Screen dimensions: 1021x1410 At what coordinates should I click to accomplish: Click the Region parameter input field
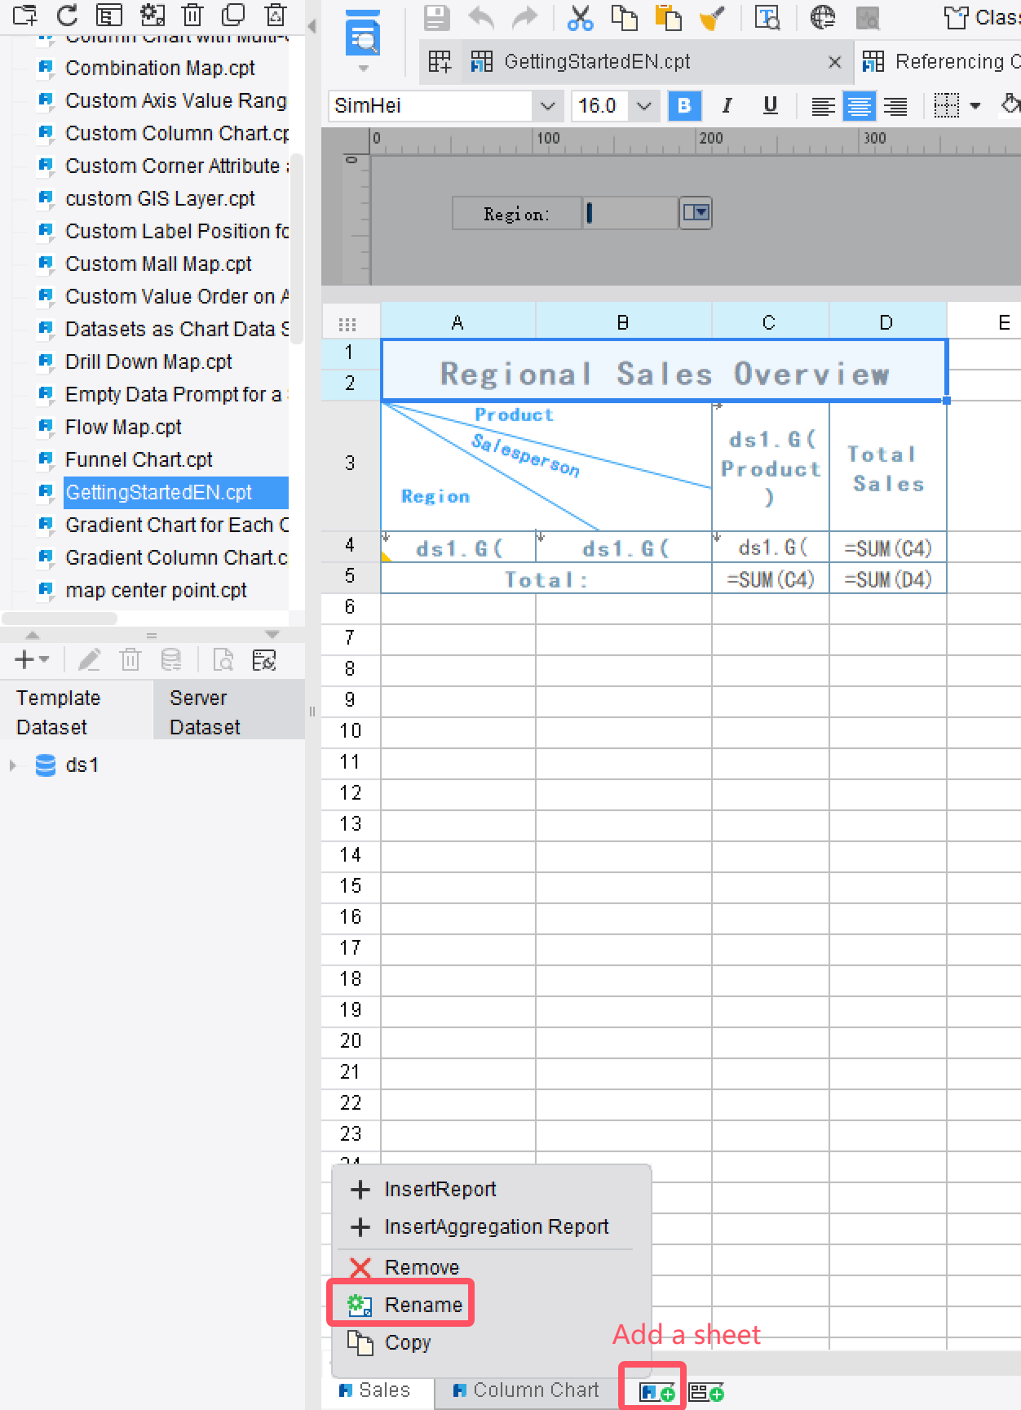tap(630, 213)
